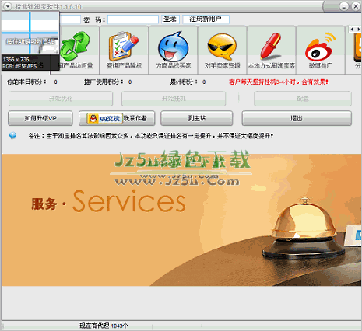Click the 备注 remark text line
This screenshot has height=331, width=362.
(x=151, y=136)
